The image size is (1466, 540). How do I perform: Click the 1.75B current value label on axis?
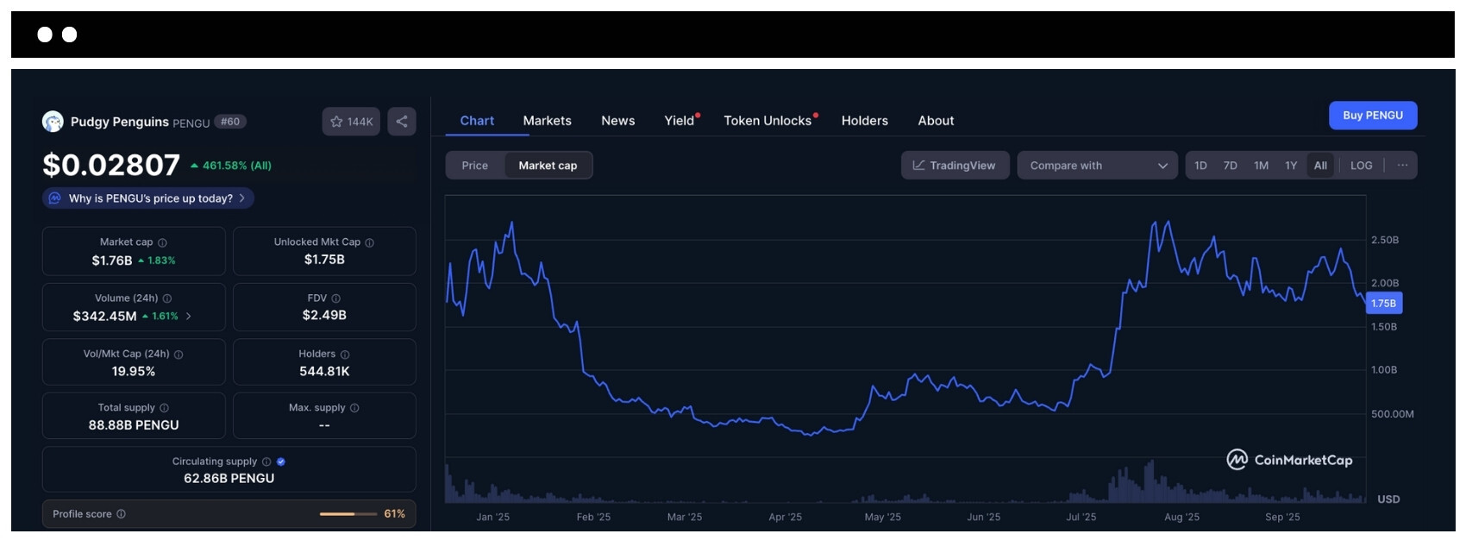coord(1383,304)
